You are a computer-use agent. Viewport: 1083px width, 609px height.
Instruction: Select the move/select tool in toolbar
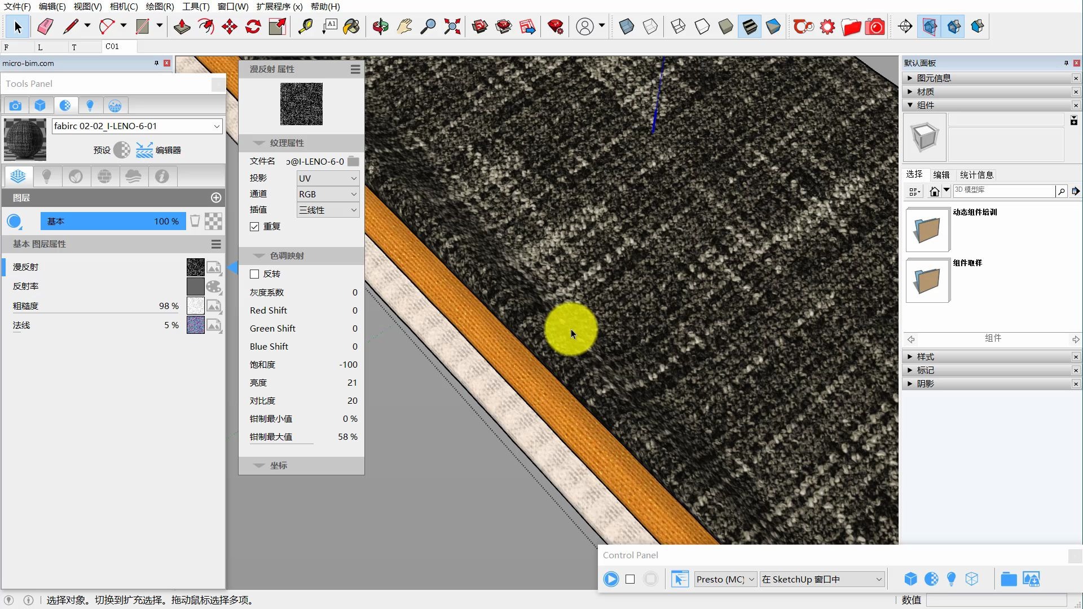pos(18,27)
